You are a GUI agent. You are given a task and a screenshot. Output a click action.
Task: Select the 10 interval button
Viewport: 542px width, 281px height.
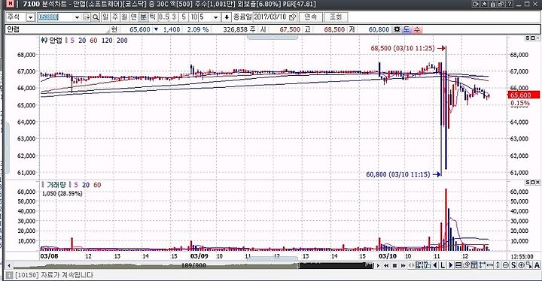point(194,17)
